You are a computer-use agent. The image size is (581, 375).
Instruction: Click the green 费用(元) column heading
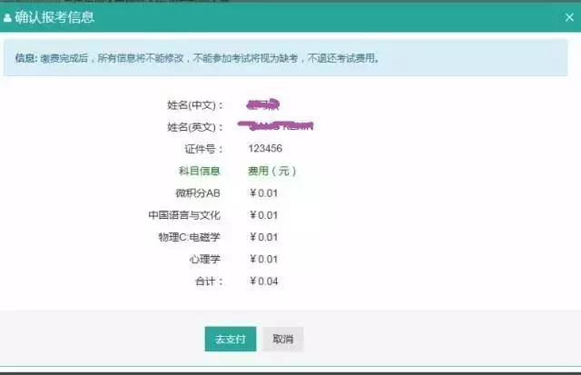click(x=272, y=171)
